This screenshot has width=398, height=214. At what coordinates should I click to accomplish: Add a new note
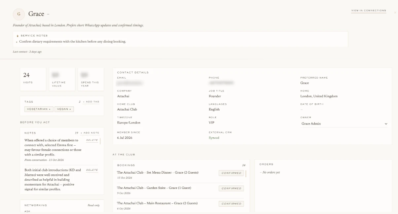(90, 133)
